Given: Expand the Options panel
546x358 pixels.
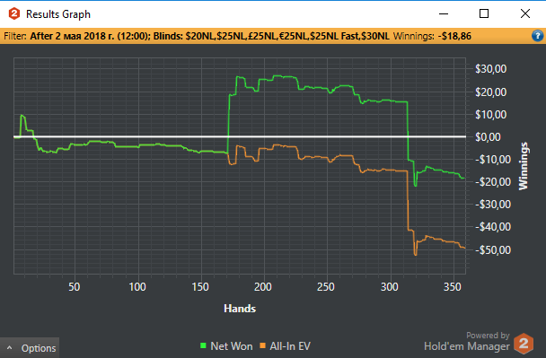Looking at the screenshot, I should pos(30,348).
